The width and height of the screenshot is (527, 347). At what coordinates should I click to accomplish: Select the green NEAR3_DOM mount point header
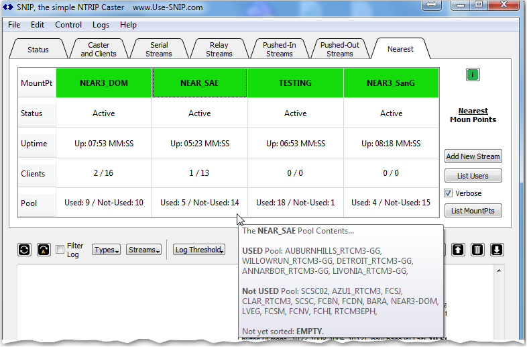104,83
